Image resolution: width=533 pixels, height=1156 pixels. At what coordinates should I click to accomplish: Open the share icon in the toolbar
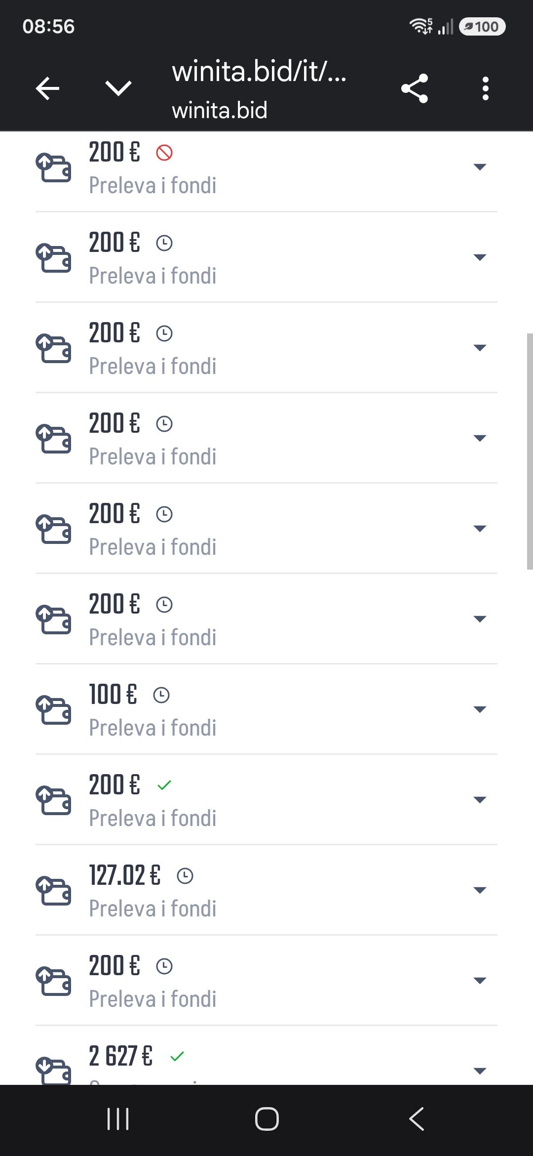[415, 89]
